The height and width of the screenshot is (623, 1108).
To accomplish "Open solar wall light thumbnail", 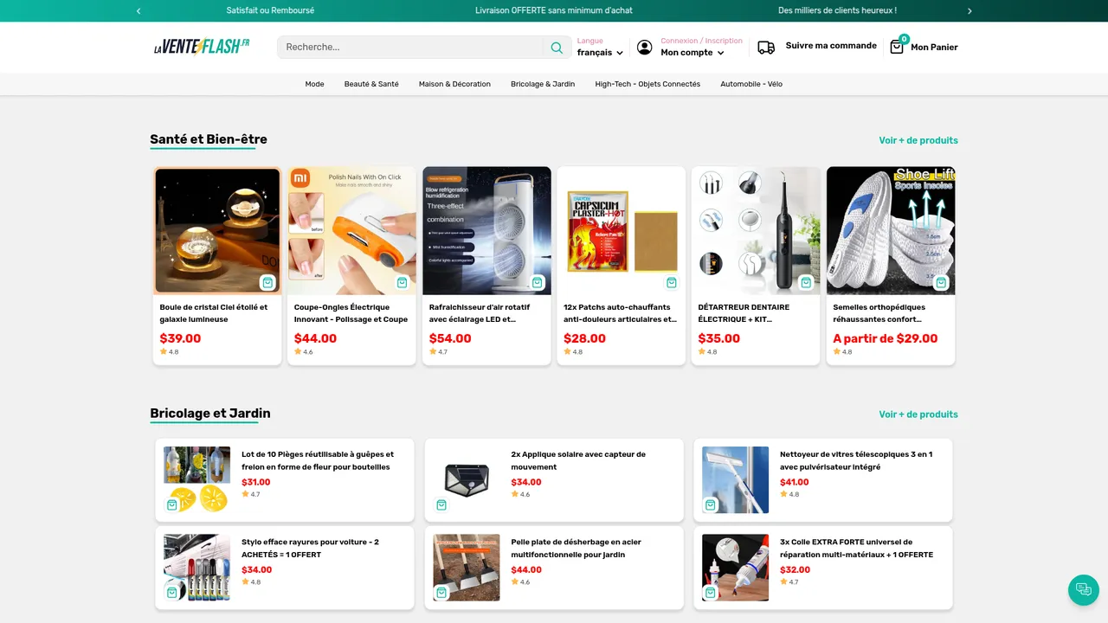I will click(467, 480).
